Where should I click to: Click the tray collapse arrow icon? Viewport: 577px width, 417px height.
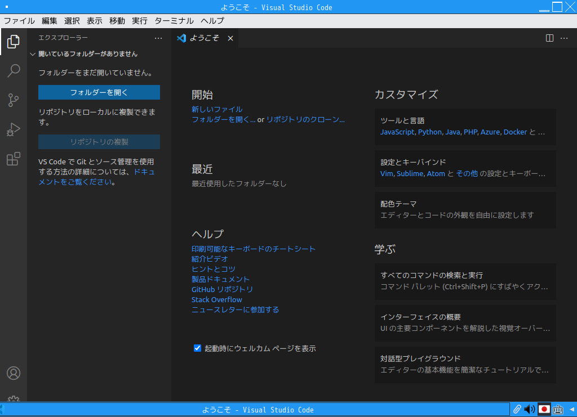click(572, 409)
